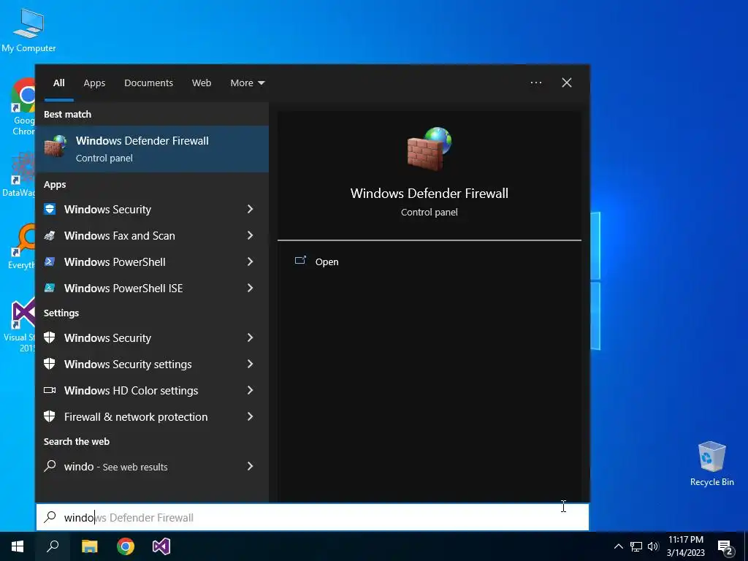
Task: Click shield icon beside Windows Security settings
Action: coord(50,364)
